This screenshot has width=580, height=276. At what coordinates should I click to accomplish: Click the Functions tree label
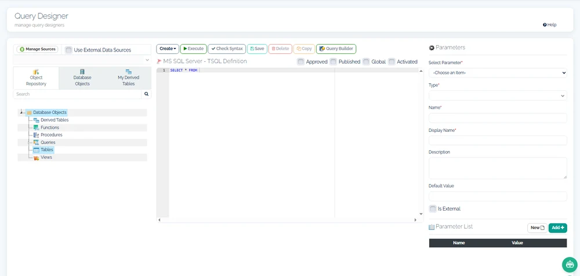coord(49,128)
